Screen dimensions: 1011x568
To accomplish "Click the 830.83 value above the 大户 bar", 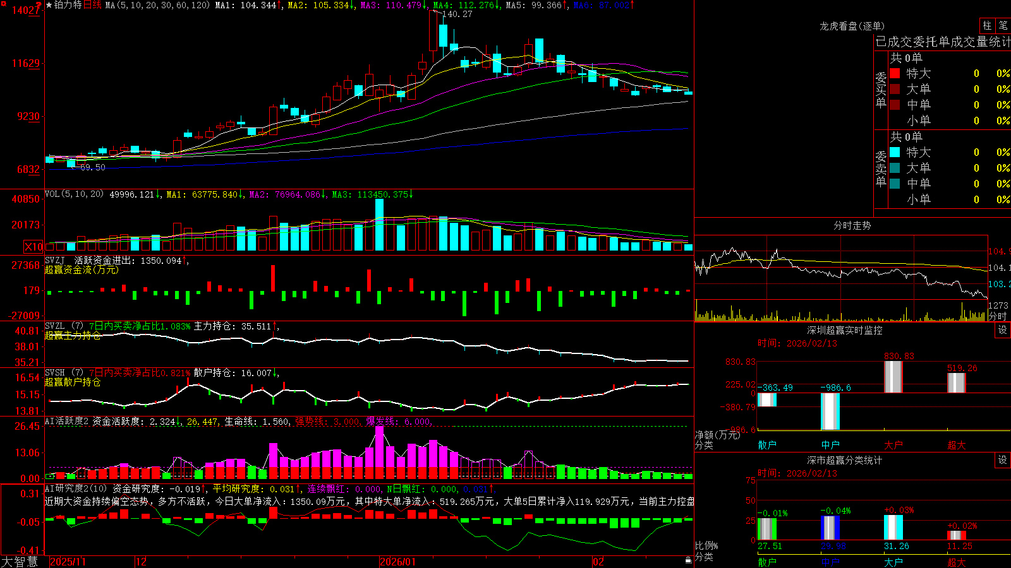I will 899,356.
